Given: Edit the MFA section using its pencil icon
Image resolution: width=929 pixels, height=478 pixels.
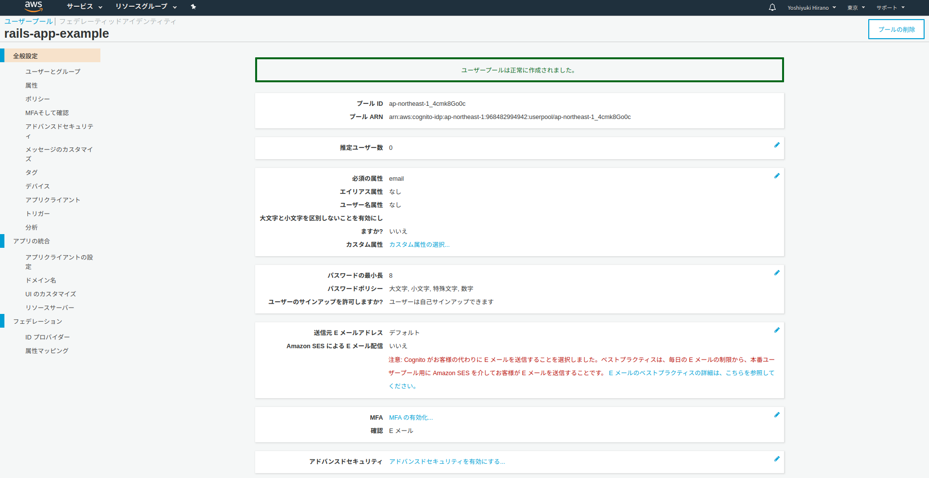Looking at the screenshot, I should (777, 415).
